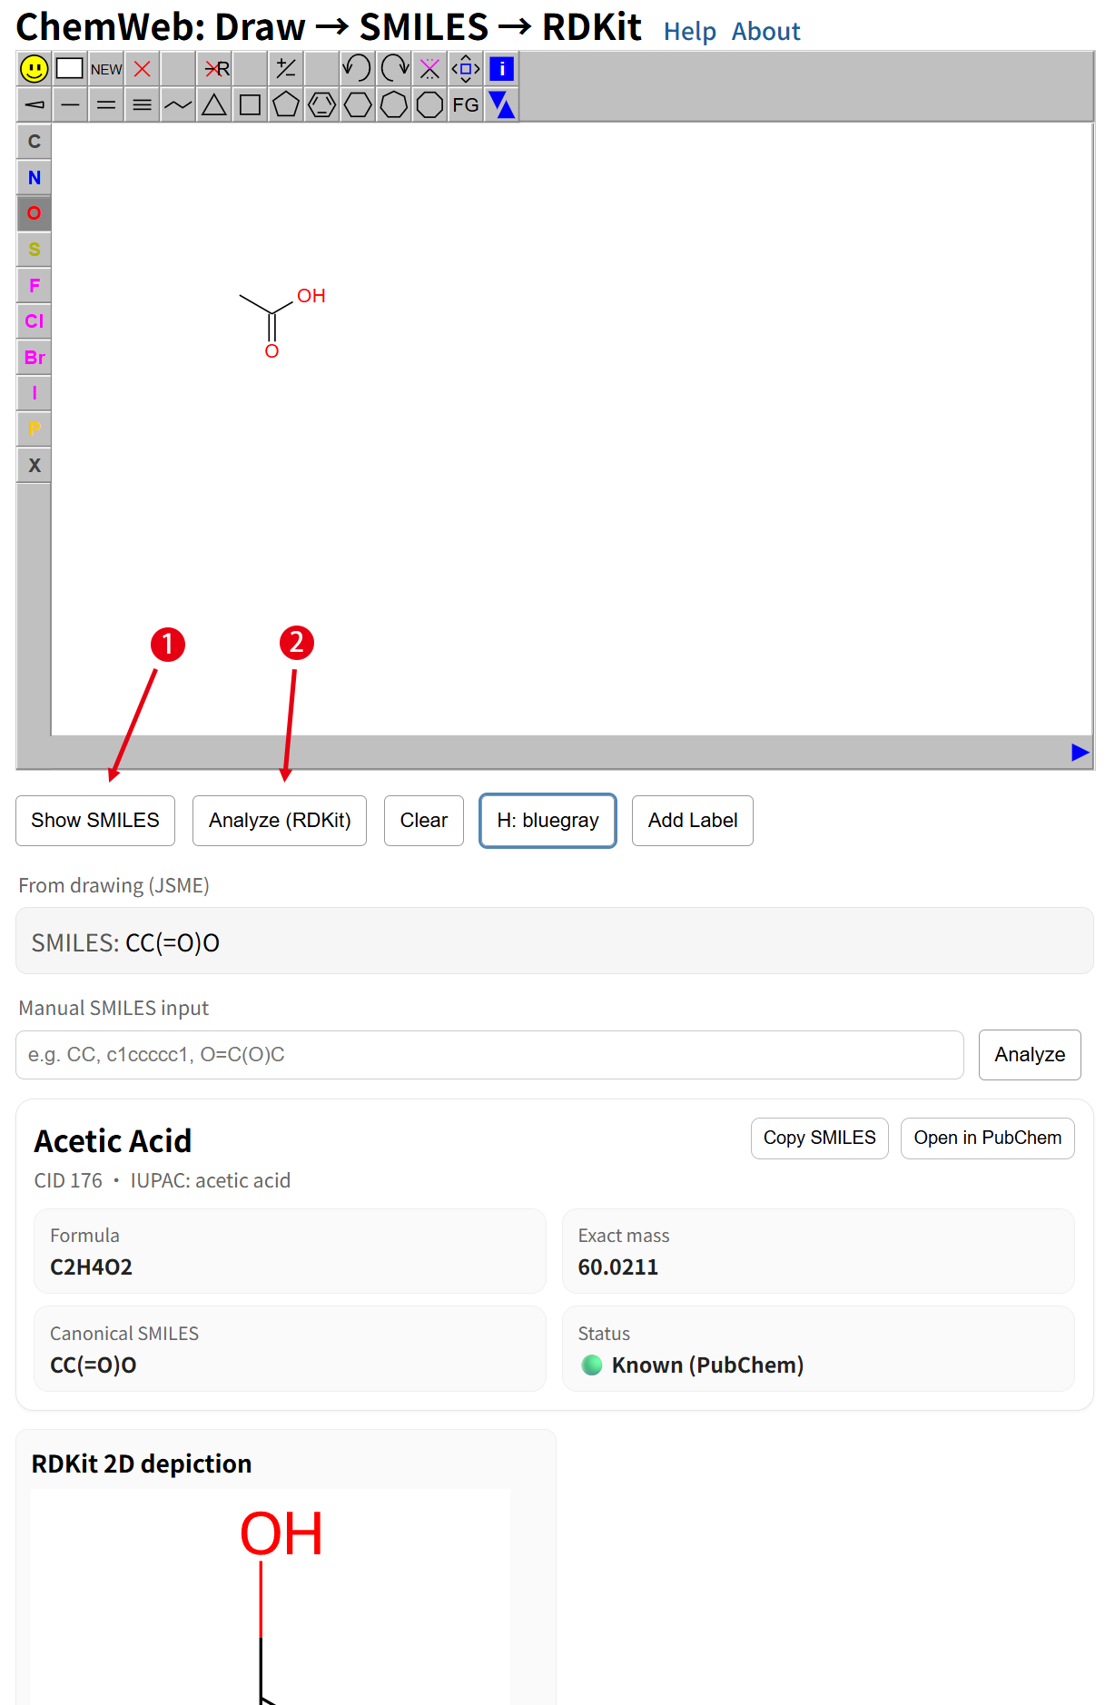
Task: Click the Open in PubChem button
Action: pyautogui.click(x=988, y=1138)
